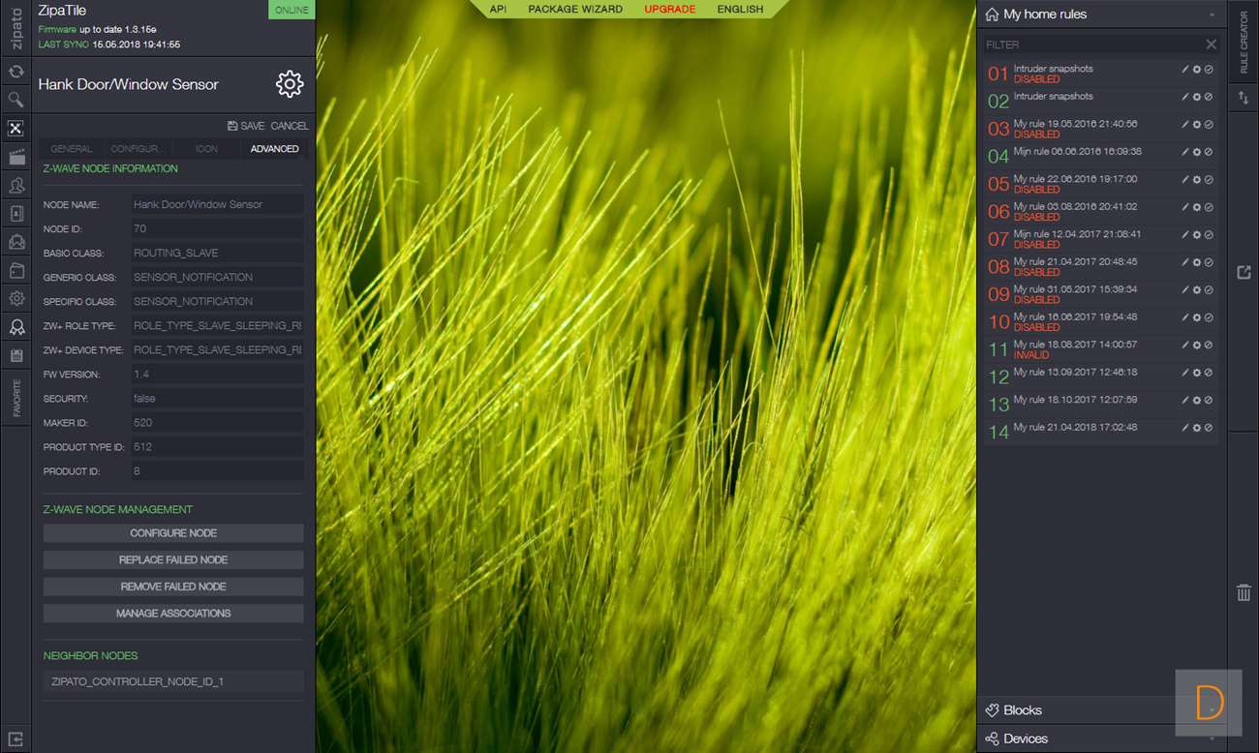Switch to the Configuration tab

[x=139, y=149]
